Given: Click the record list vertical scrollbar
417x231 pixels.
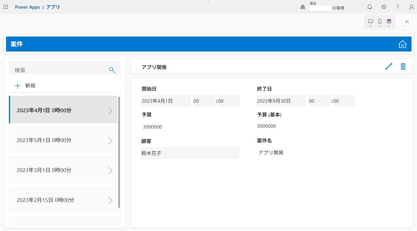Looking at the screenshot, I should [119, 152].
